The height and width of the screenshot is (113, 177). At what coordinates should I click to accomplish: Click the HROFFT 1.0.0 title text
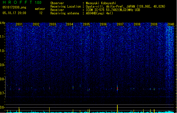[22, 2]
